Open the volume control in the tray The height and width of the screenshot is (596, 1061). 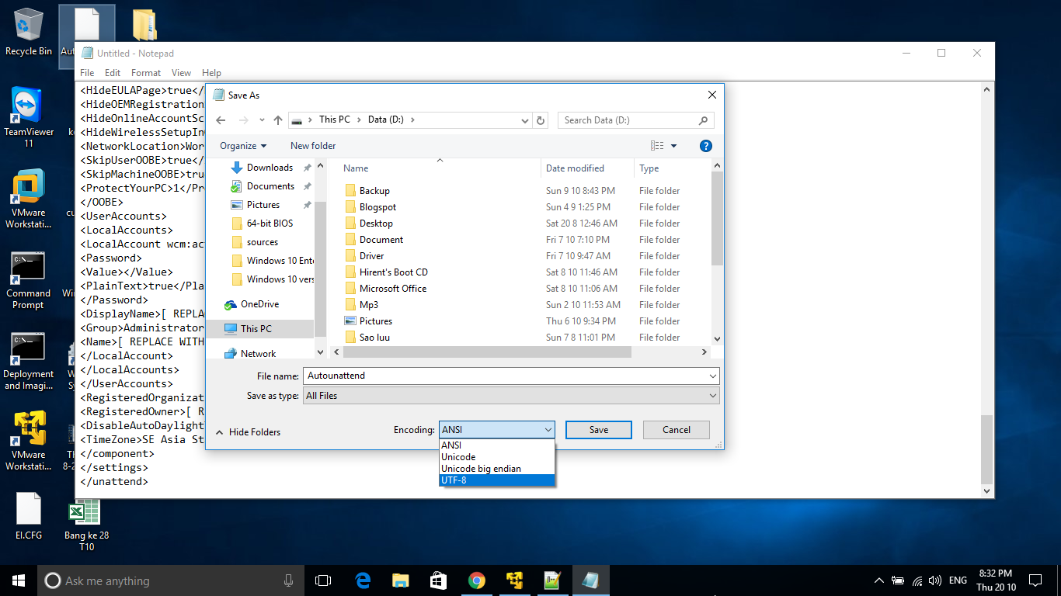coord(935,580)
